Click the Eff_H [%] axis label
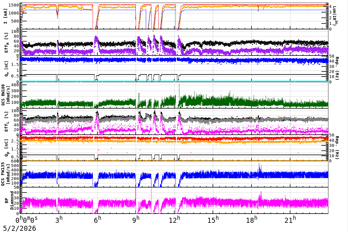The image size is (348, 232). point(6,43)
